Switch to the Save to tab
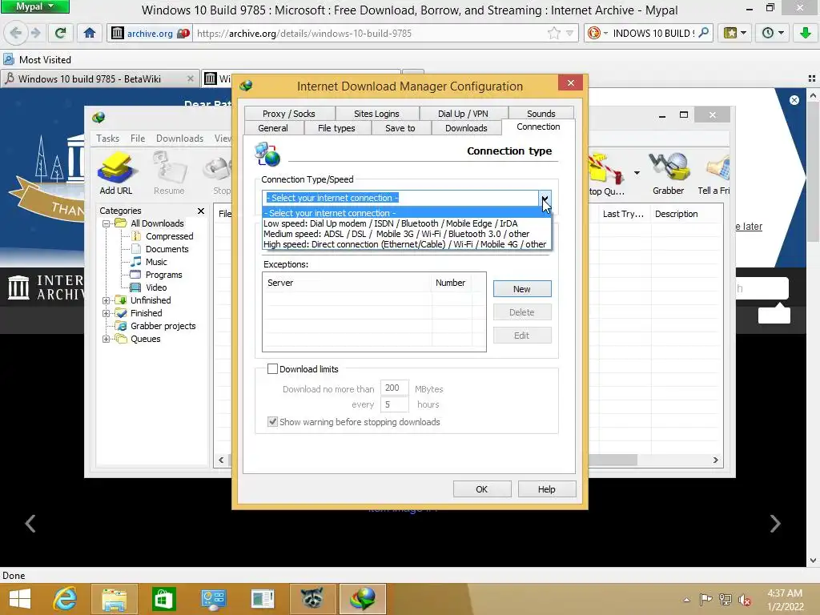820x615 pixels. coord(400,128)
